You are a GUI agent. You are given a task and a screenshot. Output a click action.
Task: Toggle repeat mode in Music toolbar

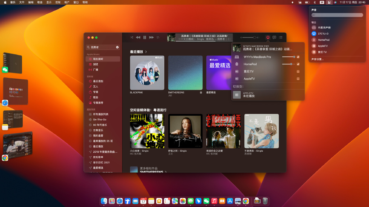coord(158,37)
